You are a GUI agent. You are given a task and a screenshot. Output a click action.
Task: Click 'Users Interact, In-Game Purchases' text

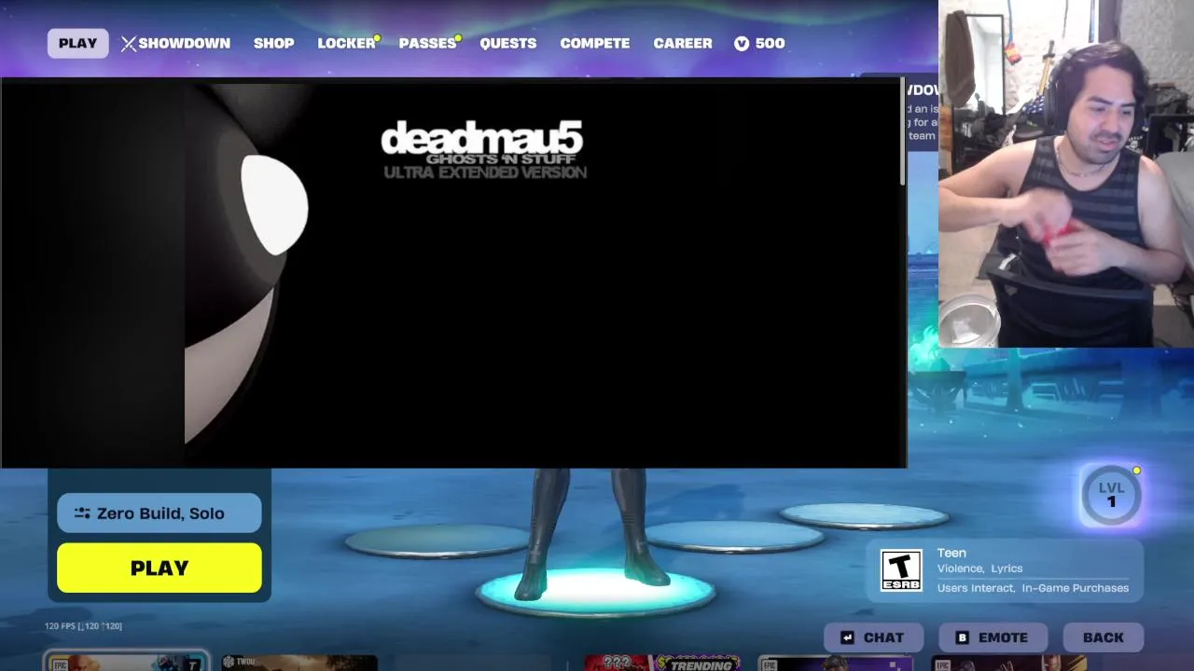pos(1033,588)
